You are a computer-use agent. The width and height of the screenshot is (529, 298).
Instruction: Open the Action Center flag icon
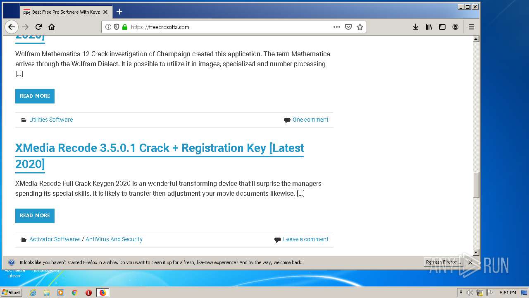490,293
